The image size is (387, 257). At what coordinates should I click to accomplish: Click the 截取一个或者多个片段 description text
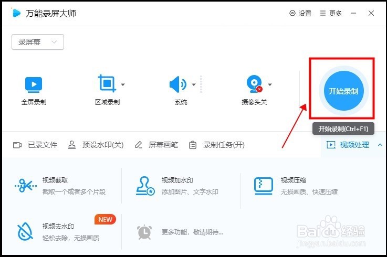74,191
